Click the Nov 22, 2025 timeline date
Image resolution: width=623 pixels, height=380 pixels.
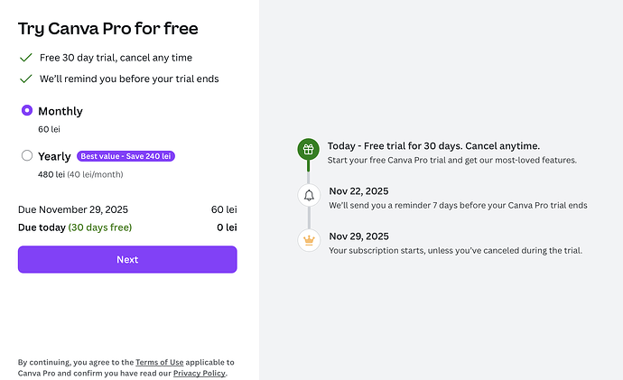(x=358, y=190)
